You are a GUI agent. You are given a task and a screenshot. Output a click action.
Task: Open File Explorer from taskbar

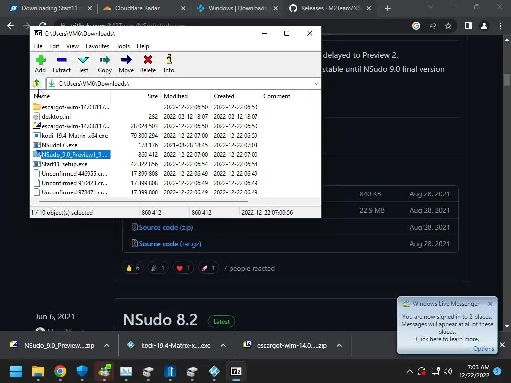[x=38, y=371]
